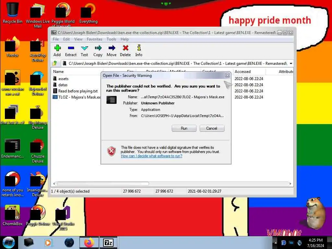Screen dimensions: 332x249
Task: Expand the address bar path dropdown
Action: pos(291,64)
